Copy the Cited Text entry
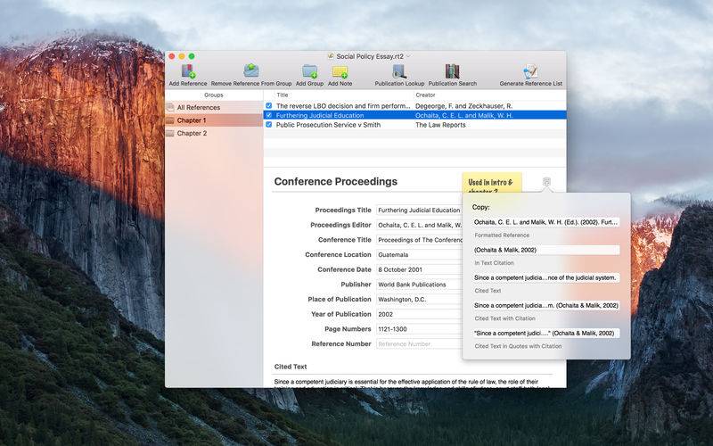This screenshot has width=713, height=446. (545, 277)
